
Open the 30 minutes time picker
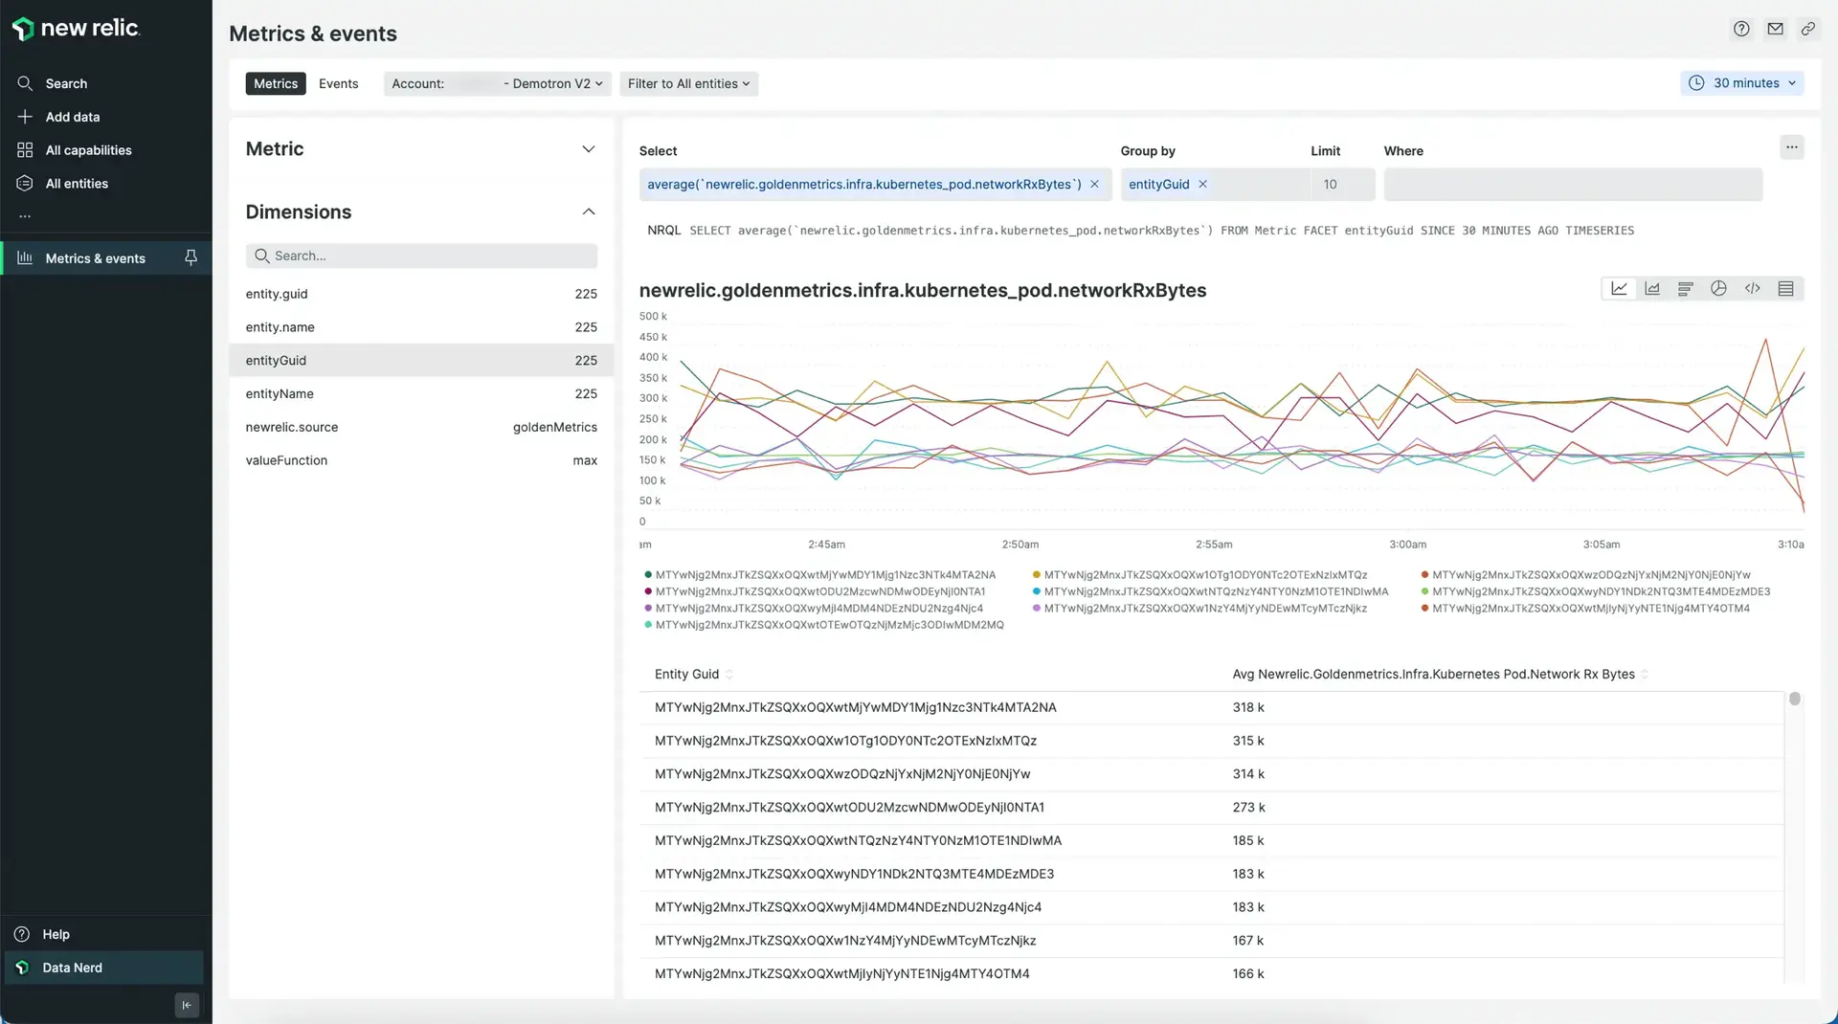(x=1742, y=83)
